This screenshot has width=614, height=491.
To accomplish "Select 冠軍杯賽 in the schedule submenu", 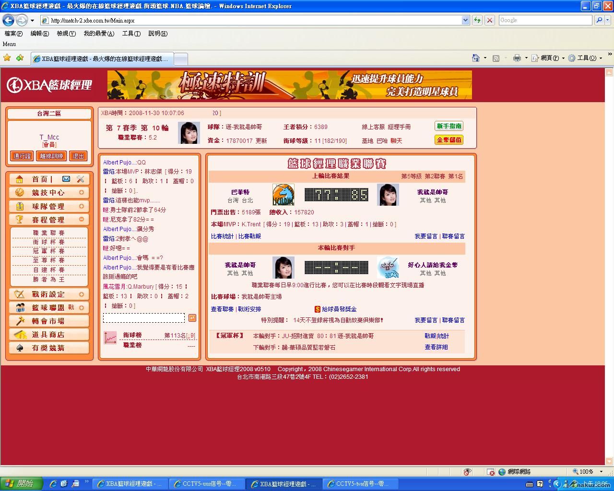I will [49, 251].
